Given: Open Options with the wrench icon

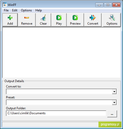Looking at the screenshot, I should (112, 18).
